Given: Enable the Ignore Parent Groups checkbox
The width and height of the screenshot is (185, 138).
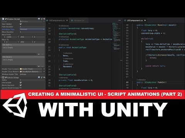Looking at the screenshot, I should [x=21, y=88].
